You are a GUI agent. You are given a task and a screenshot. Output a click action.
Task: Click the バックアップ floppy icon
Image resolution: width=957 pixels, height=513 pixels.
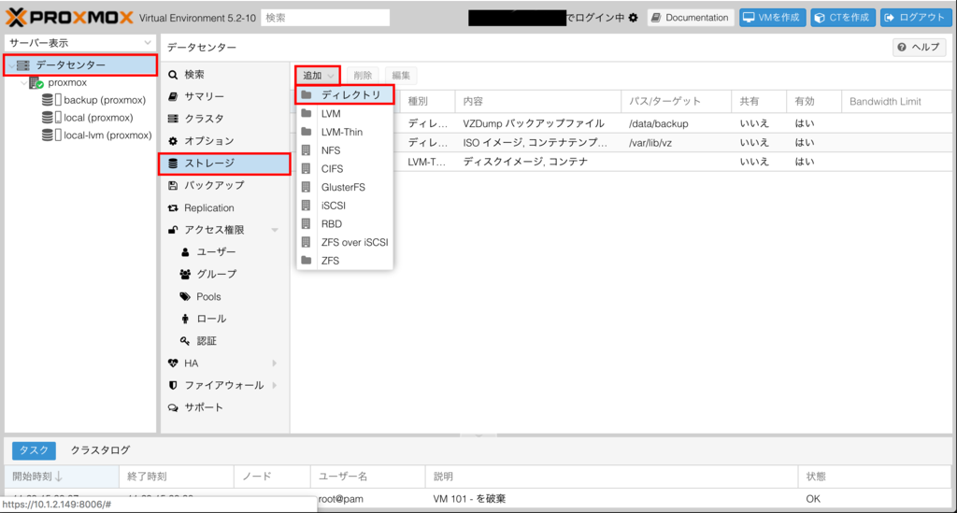[x=173, y=185]
